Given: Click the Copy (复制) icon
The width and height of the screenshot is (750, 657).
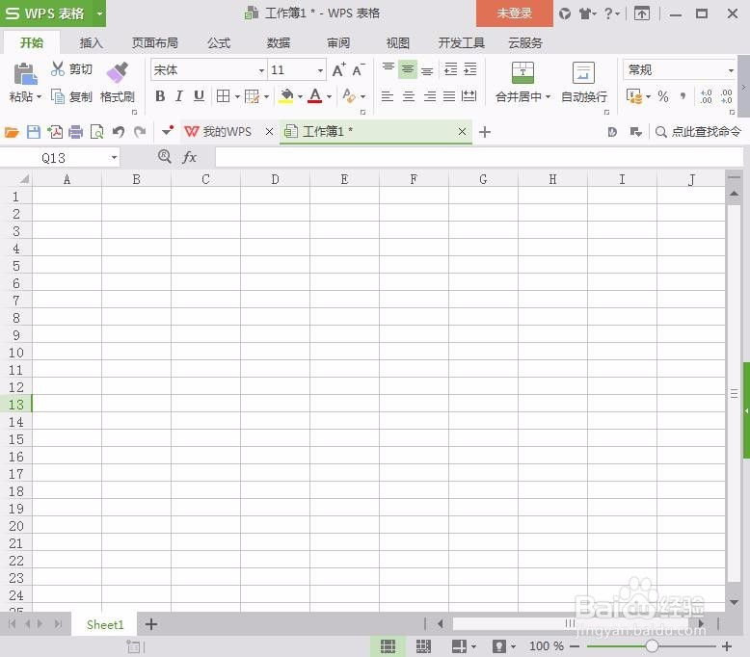Looking at the screenshot, I should pyautogui.click(x=58, y=96).
